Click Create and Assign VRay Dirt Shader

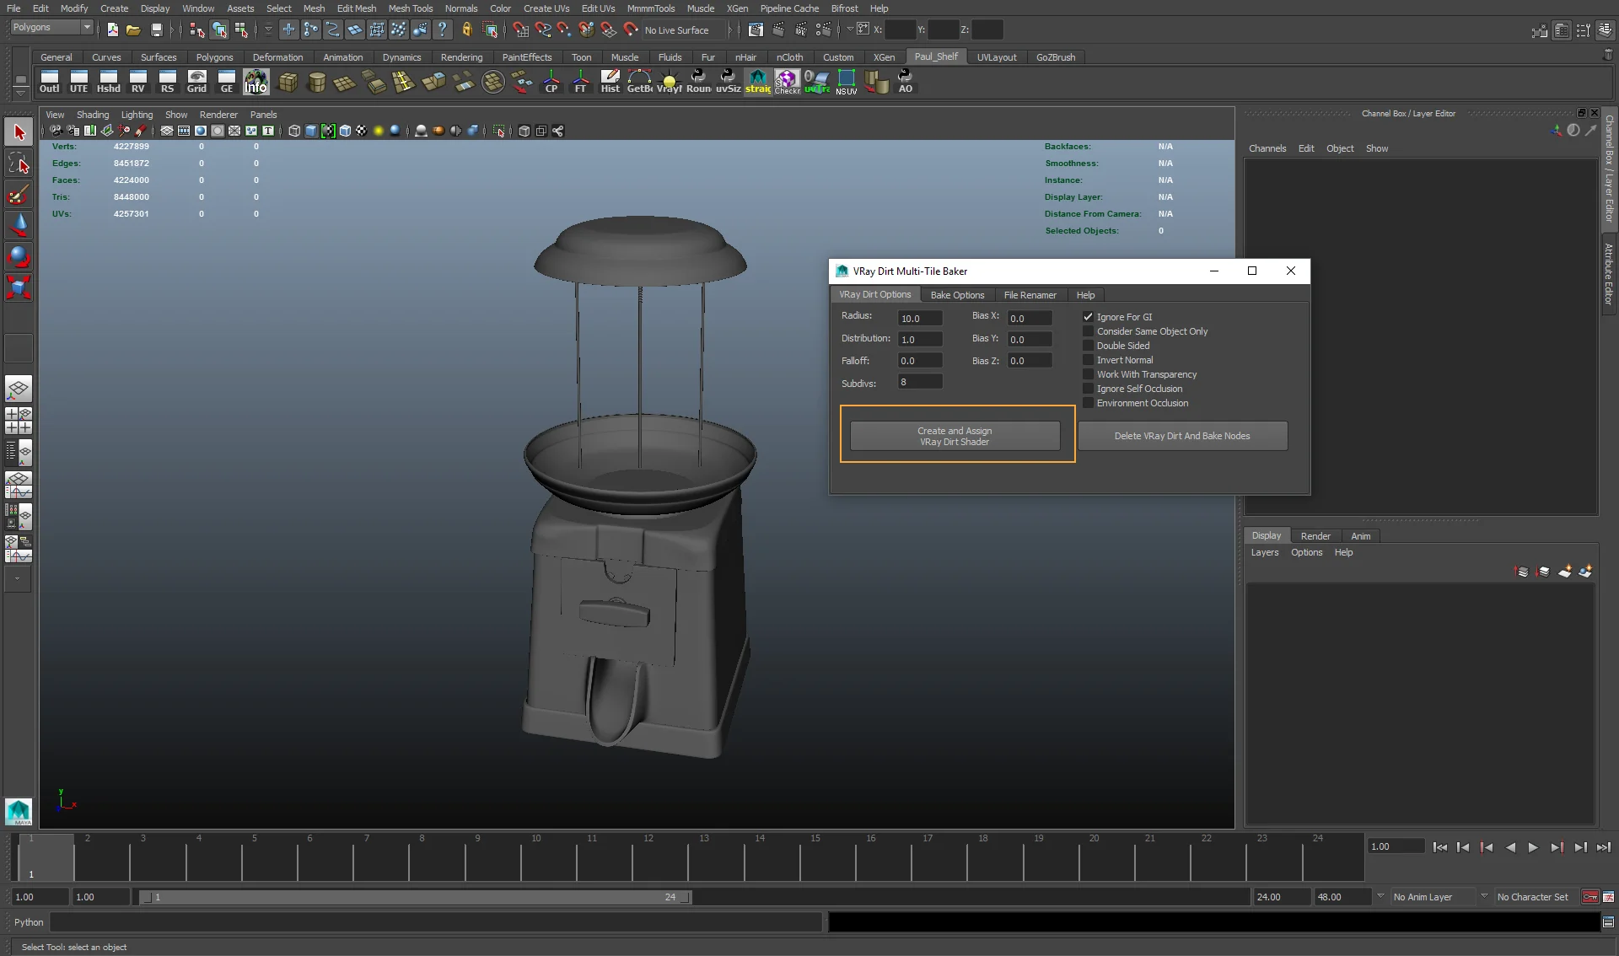(x=955, y=436)
